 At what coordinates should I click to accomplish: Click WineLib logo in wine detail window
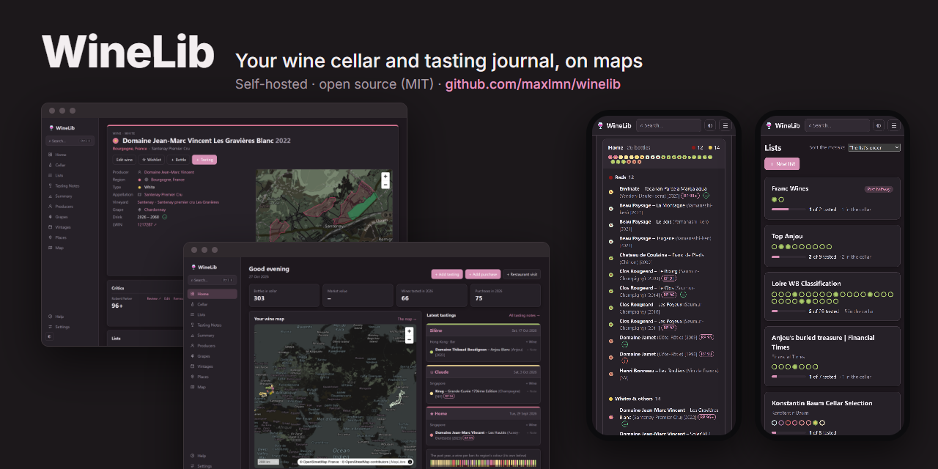62,128
